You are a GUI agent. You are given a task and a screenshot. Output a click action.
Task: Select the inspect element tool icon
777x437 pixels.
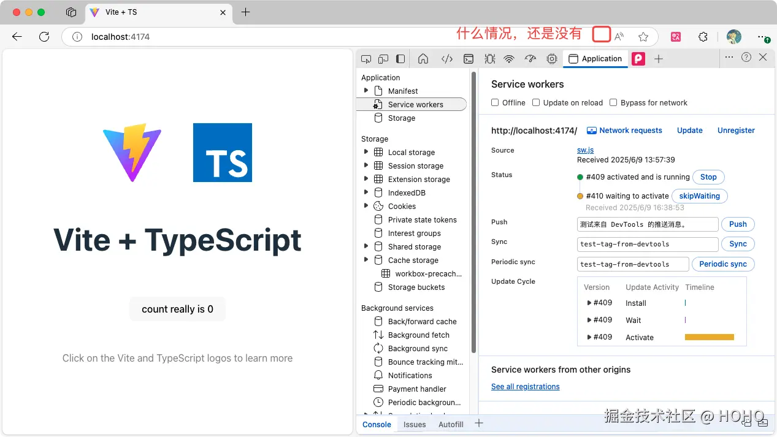366,59
